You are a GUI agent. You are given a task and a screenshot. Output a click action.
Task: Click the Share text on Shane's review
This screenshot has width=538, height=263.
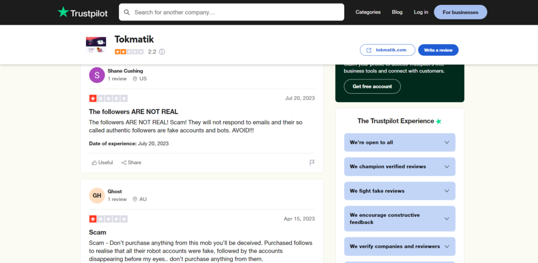pyautogui.click(x=134, y=163)
